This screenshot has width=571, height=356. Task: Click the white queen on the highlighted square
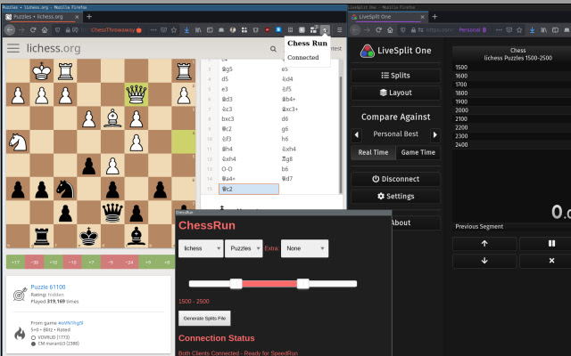137,94
